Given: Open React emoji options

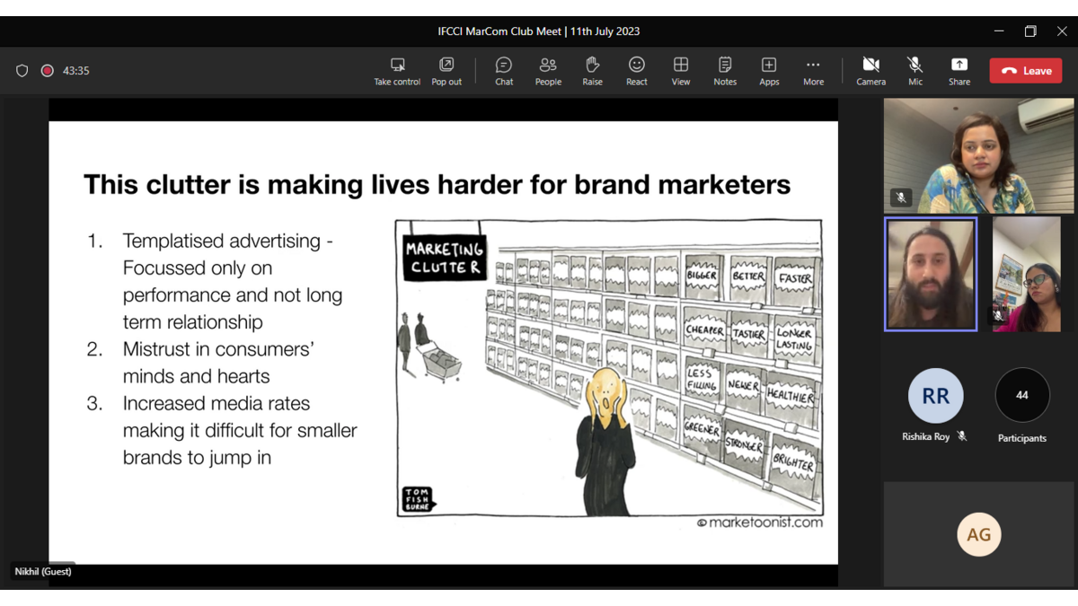Looking at the screenshot, I should click(637, 71).
